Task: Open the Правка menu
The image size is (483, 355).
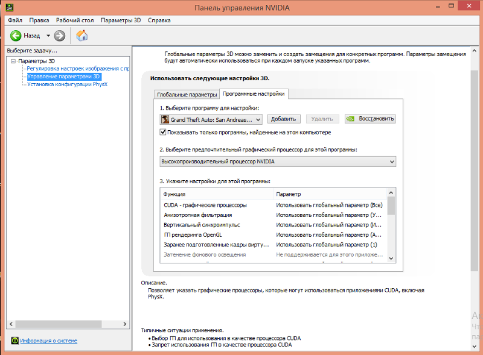Action: 39,20
